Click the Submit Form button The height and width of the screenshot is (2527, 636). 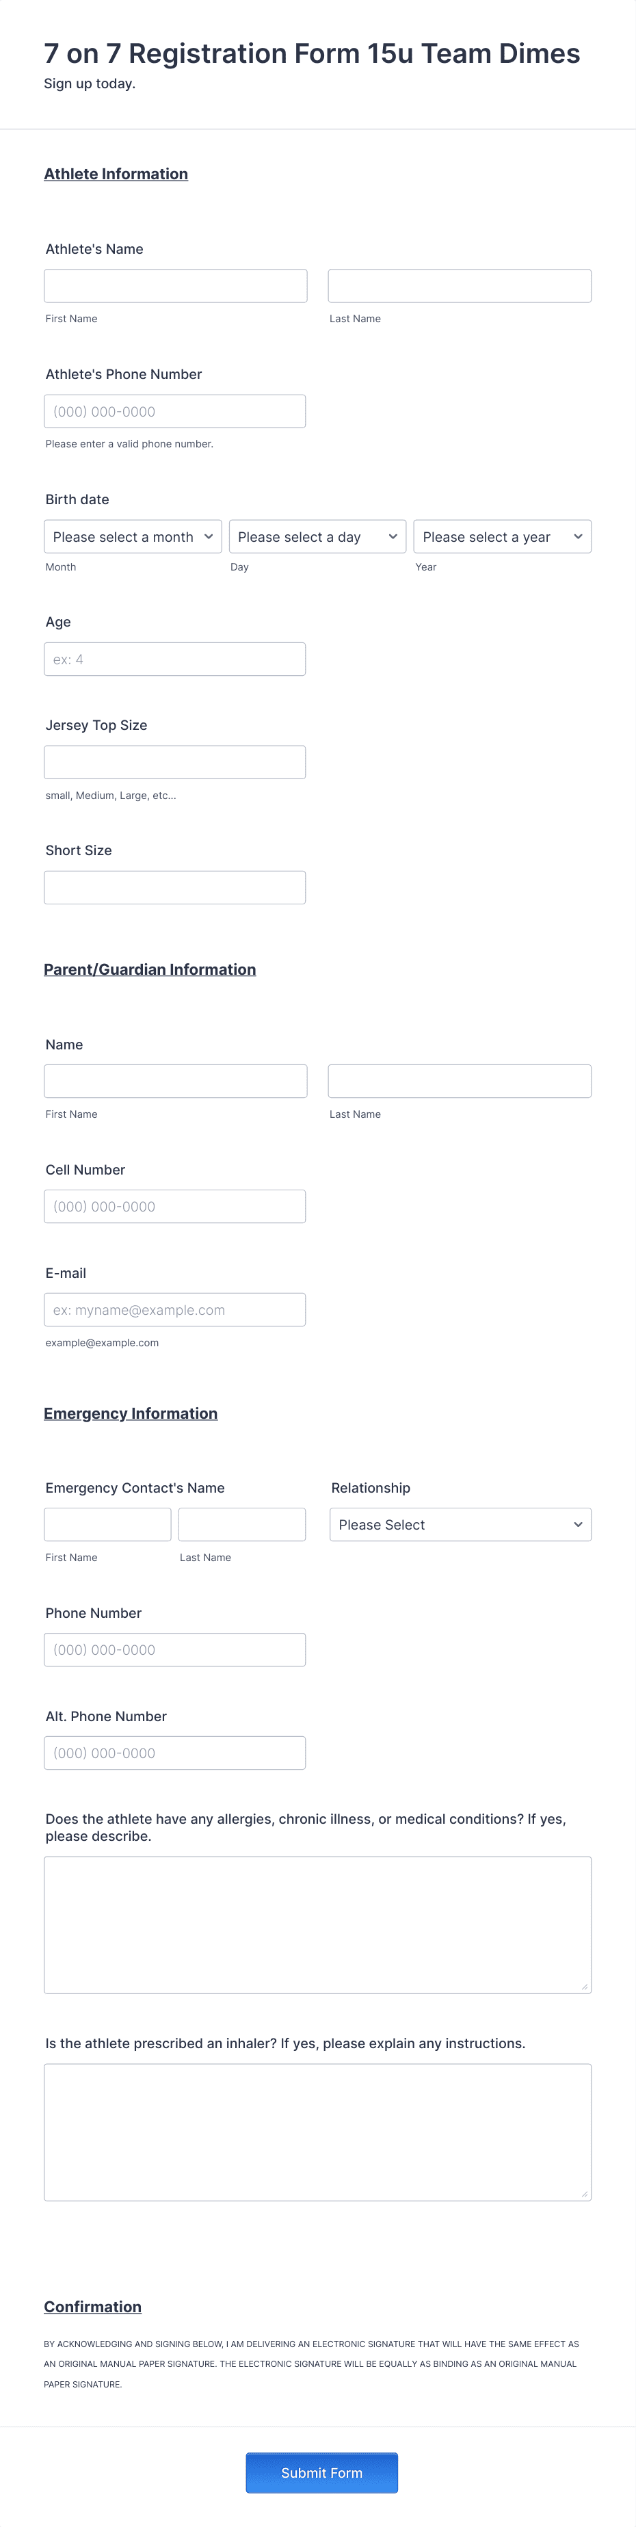click(321, 2472)
